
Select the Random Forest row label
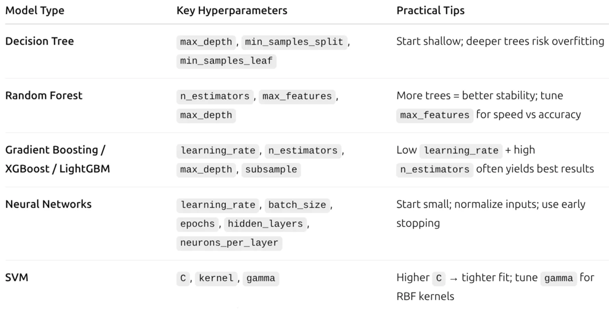[44, 96]
